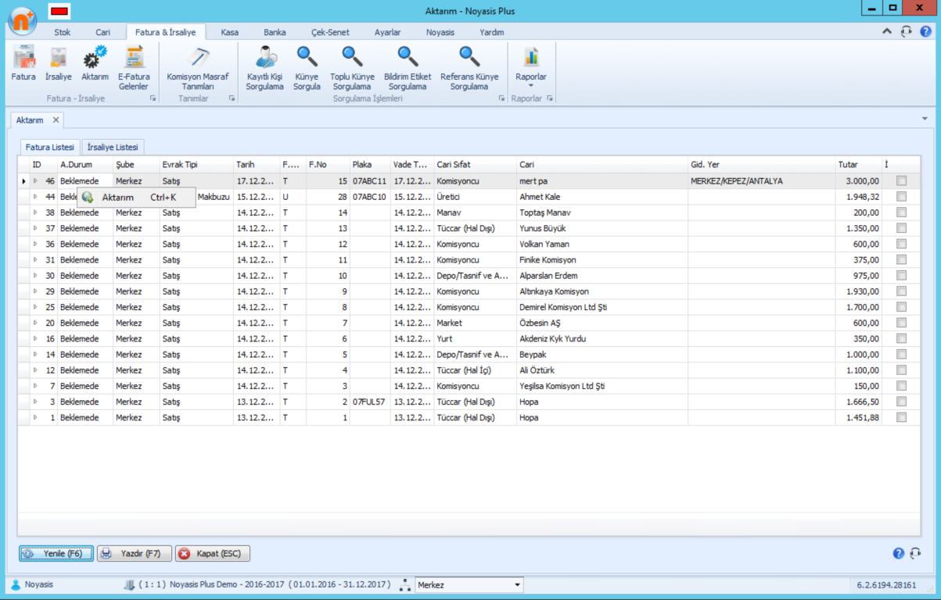Viewport: 941px width, 600px height.
Task: Tick the checkbox for mert pa row
Action: (901, 180)
